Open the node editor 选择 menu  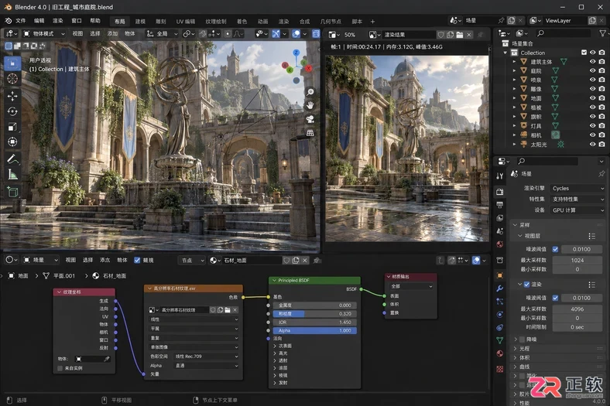pyautogui.click(x=88, y=260)
